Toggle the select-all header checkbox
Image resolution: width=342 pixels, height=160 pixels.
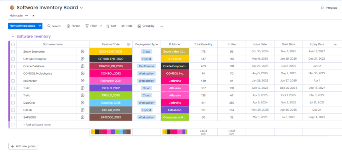coord(13,44)
